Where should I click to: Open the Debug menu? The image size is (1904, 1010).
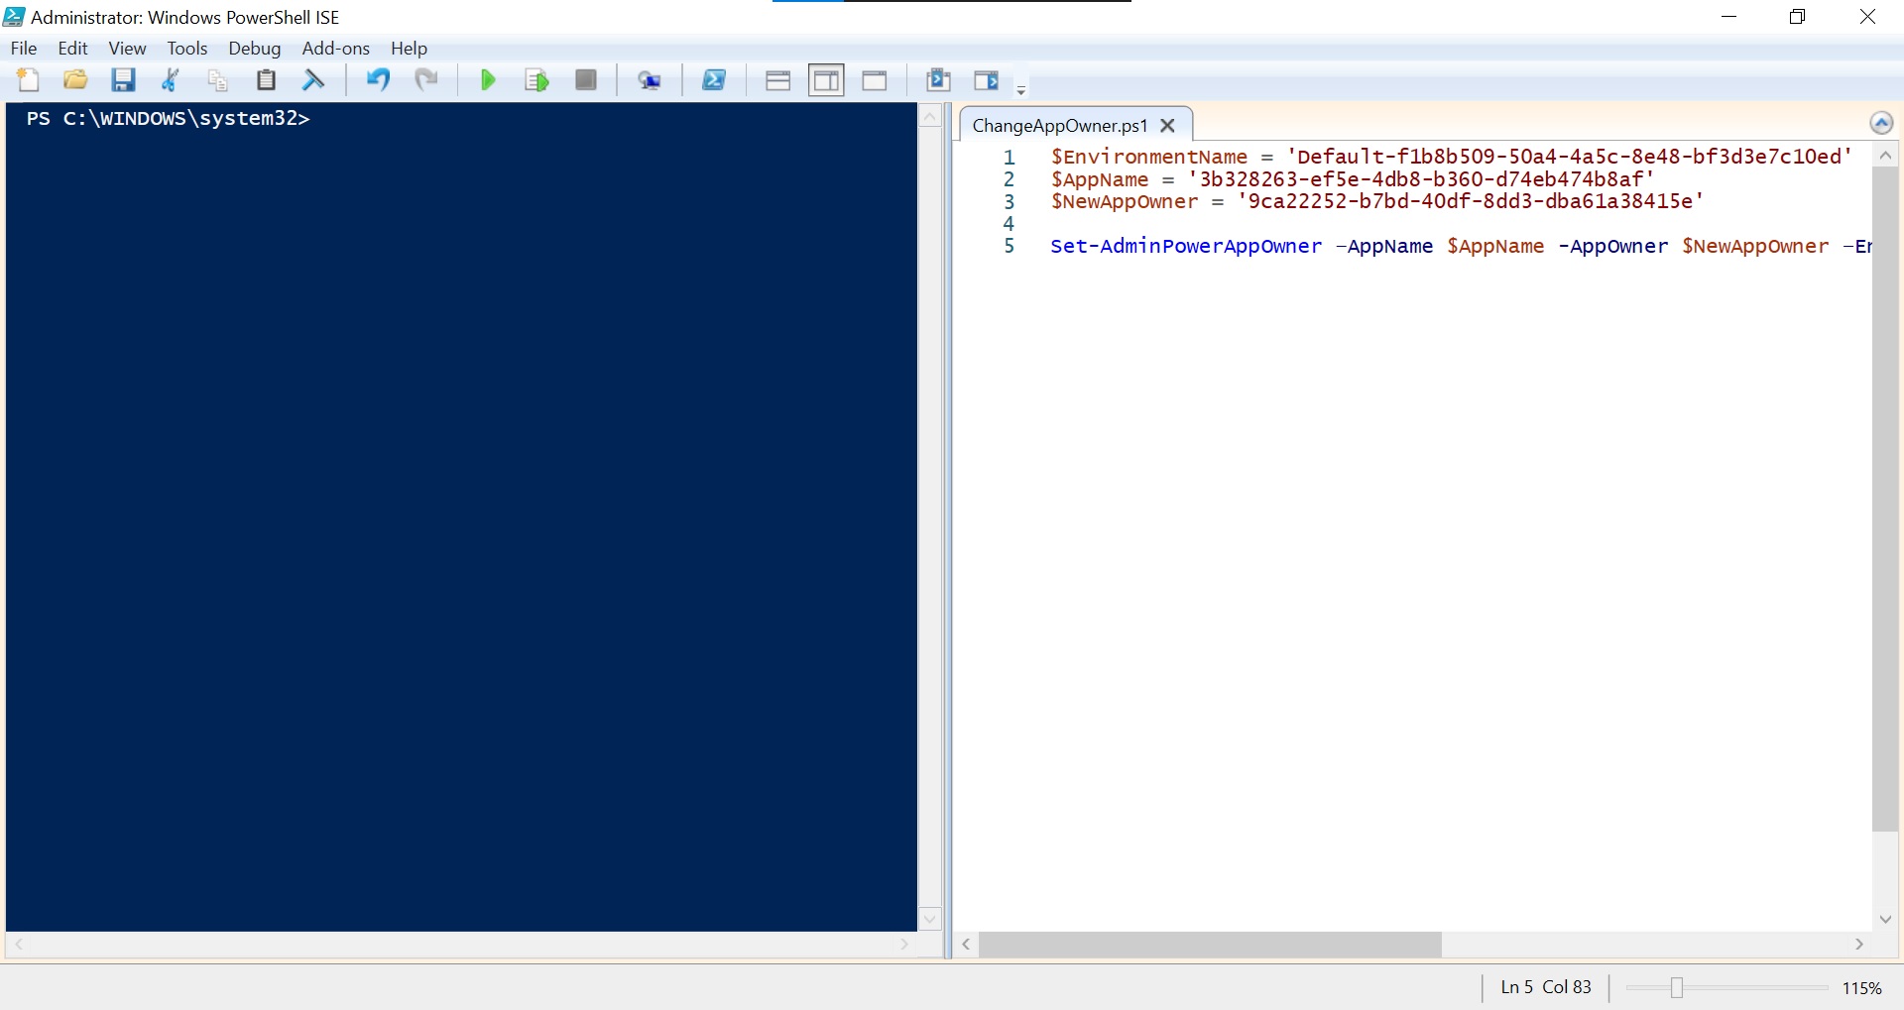tap(254, 48)
